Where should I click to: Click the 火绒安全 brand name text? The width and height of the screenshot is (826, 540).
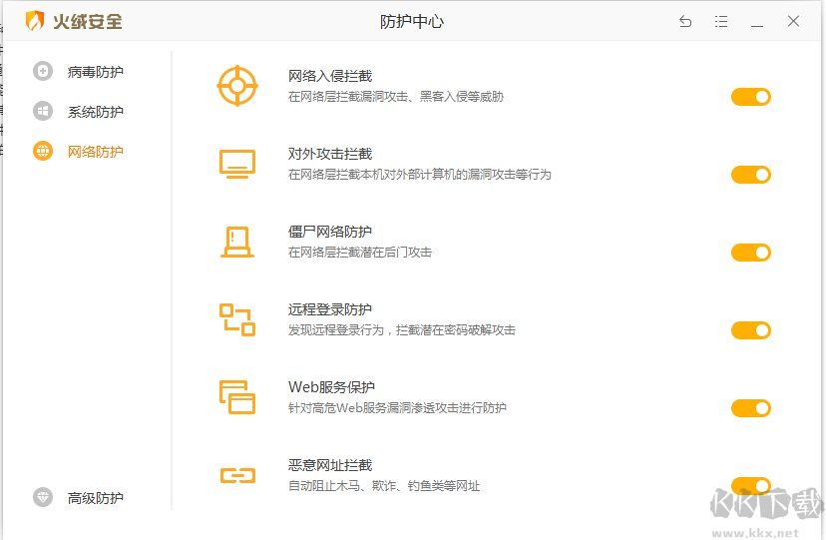pos(88,22)
